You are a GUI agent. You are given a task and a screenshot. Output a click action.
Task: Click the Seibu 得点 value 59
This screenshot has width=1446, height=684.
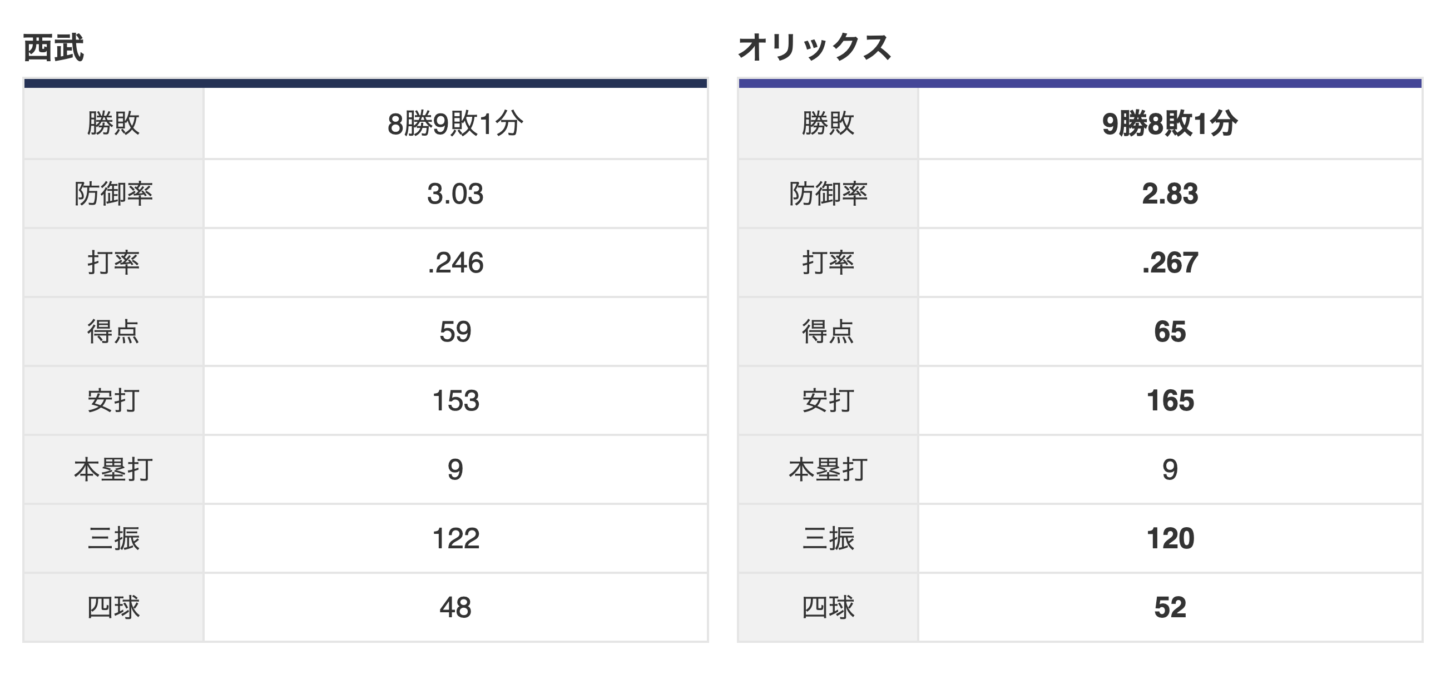click(455, 331)
